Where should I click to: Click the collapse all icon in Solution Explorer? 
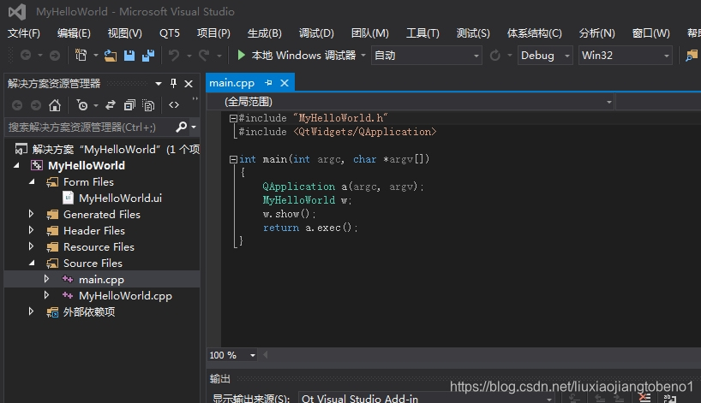[129, 105]
